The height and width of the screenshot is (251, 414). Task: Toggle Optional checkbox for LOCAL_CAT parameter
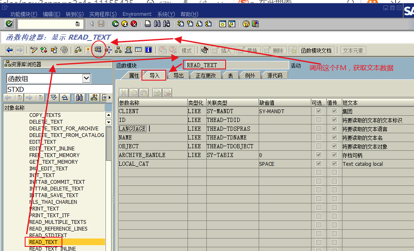tap(319, 164)
